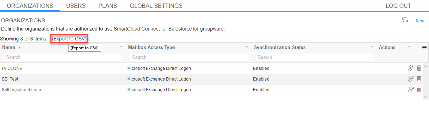Open the grid hamburger menu icon
Image resolution: width=429 pixels, height=132 pixels.
click(424, 48)
